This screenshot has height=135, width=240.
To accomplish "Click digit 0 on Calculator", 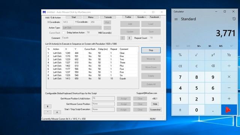I will pos(196,110).
